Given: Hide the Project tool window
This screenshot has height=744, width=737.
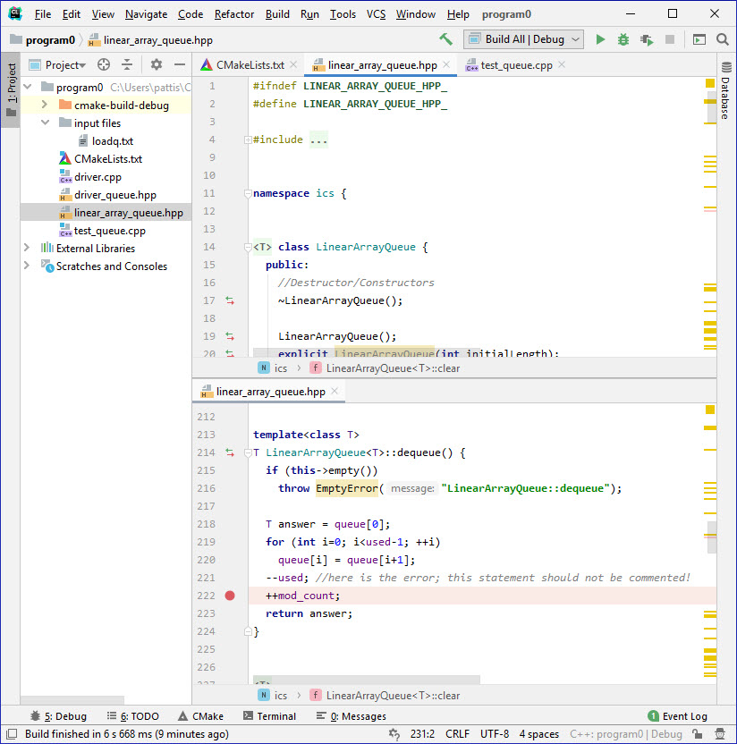Looking at the screenshot, I should click(180, 64).
